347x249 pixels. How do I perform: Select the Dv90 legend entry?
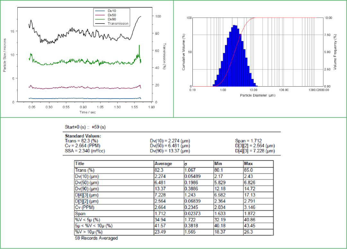click(x=112, y=19)
